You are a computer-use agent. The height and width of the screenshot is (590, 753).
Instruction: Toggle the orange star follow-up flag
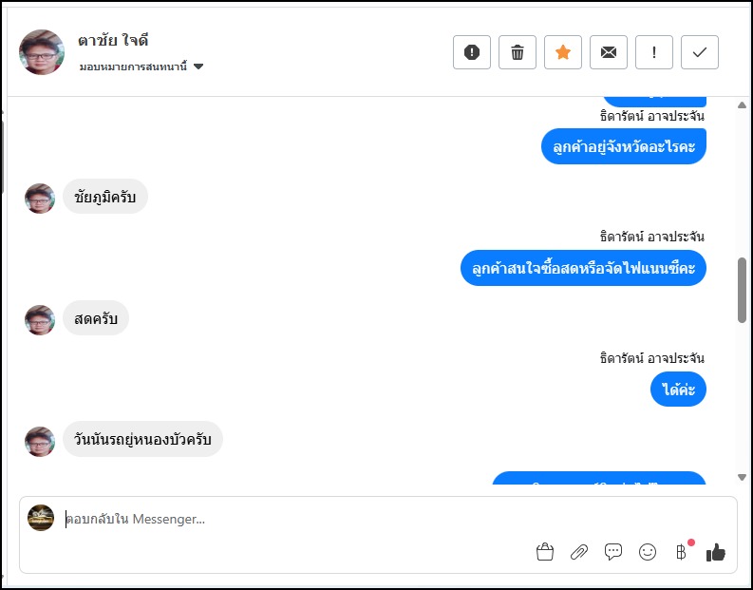tap(563, 52)
